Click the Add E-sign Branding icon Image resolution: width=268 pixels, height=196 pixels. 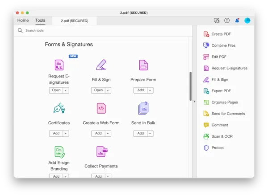point(59,152)
